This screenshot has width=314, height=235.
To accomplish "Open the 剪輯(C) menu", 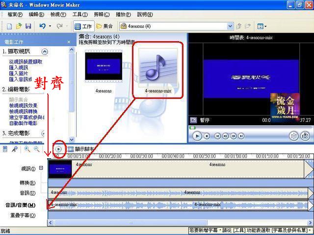I will pos(102,14).
